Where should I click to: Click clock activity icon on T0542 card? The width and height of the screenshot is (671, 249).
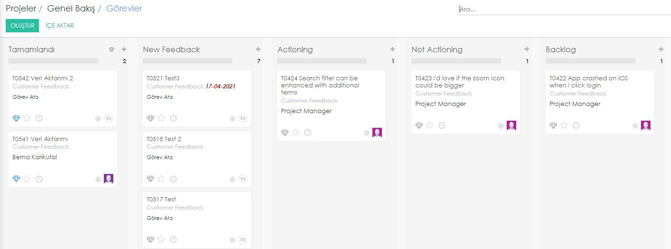[39, 118]
